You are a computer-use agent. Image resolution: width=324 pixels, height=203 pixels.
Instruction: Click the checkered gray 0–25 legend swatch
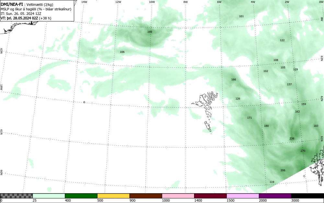(x=16, y=196)
